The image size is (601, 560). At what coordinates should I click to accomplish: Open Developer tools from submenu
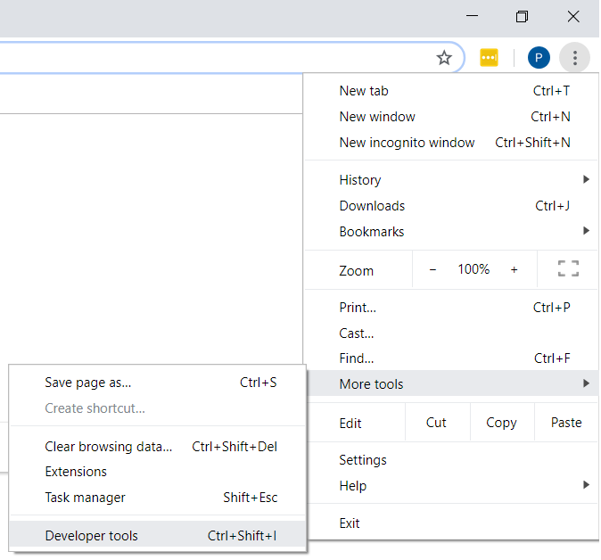pos(92,536)
